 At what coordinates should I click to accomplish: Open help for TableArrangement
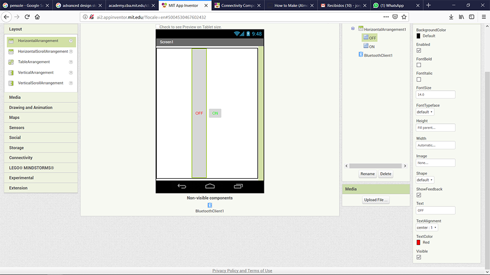71,62
